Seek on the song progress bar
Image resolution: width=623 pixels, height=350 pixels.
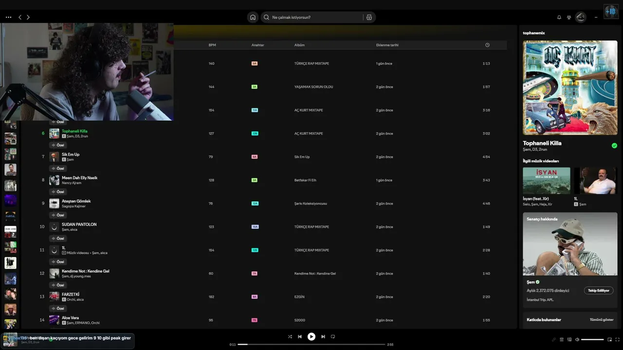tap(311, 344)
